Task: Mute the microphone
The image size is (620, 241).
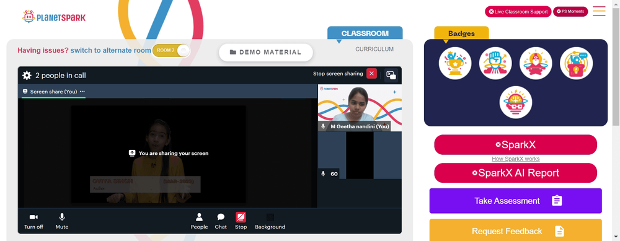Action: pyautogui.click(x=61, y=221)
